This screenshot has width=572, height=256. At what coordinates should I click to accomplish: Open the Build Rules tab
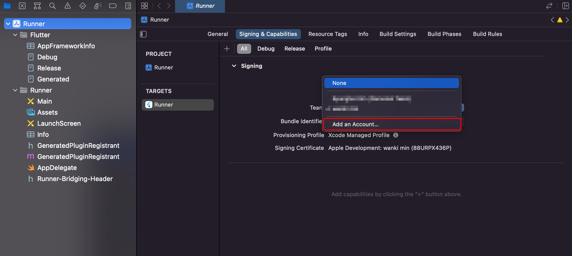[x=488, y=34]
